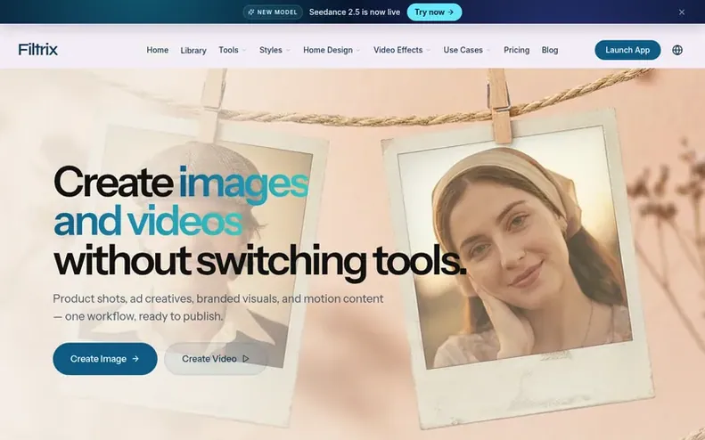Click the 'Product shots, ad creatives' subtitle text
This screenshot has height=440, width=705.
click(x=218, y=307)
